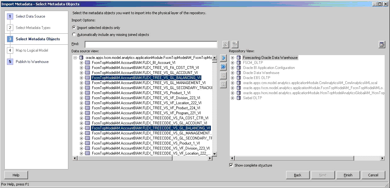This screenshot has width=390, height=188.
Task: Click the Siebel OLTP database icon
Action: point(239,98)
